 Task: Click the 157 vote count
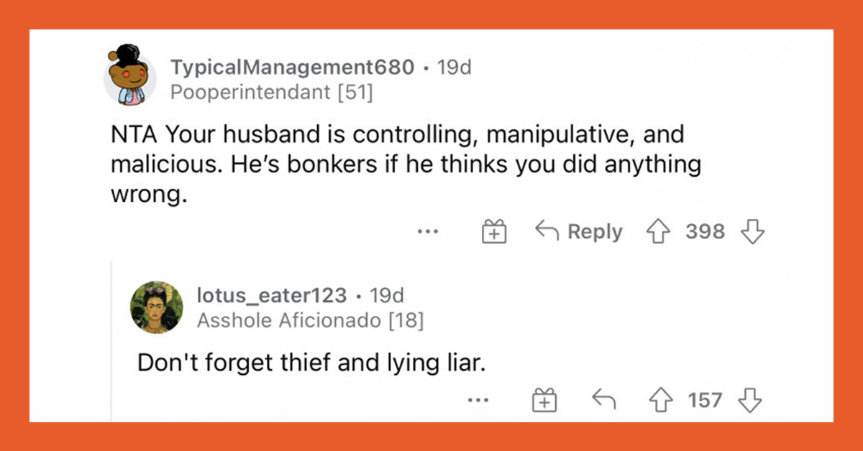[706, 400]
